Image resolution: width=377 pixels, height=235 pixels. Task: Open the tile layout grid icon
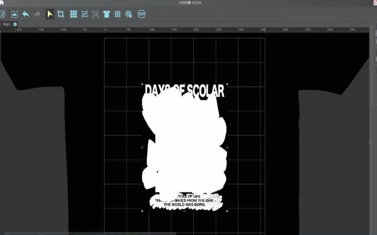pos(74,14)
